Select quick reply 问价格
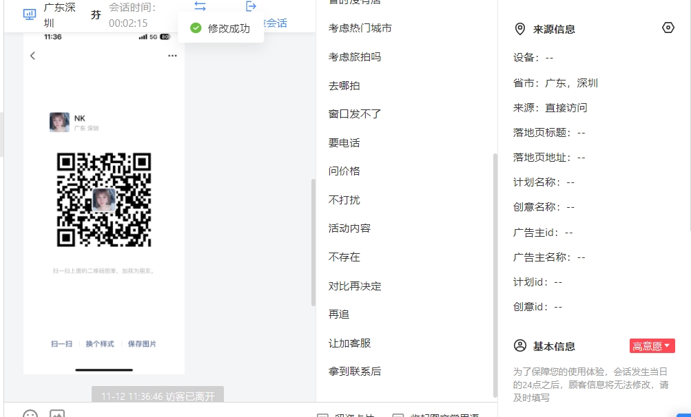Screen dimensions: 691x417 (x=344, y=171)
